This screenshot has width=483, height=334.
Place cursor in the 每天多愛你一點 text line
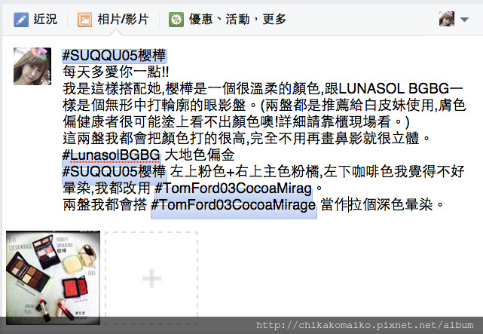[x=116, y=72]
